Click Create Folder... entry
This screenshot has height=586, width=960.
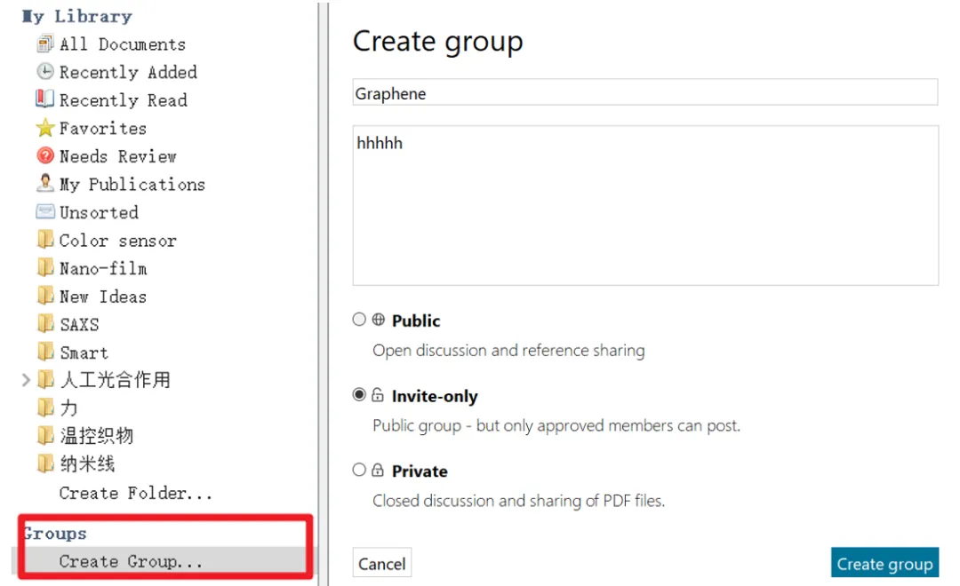tap(135, 493)
